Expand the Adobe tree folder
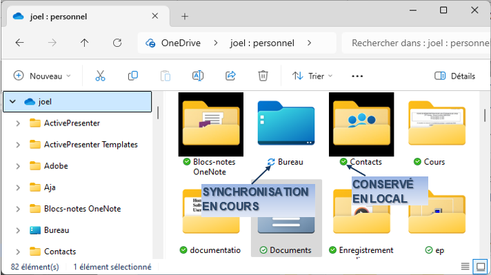491x275 pixels. (x=18, y=166)
